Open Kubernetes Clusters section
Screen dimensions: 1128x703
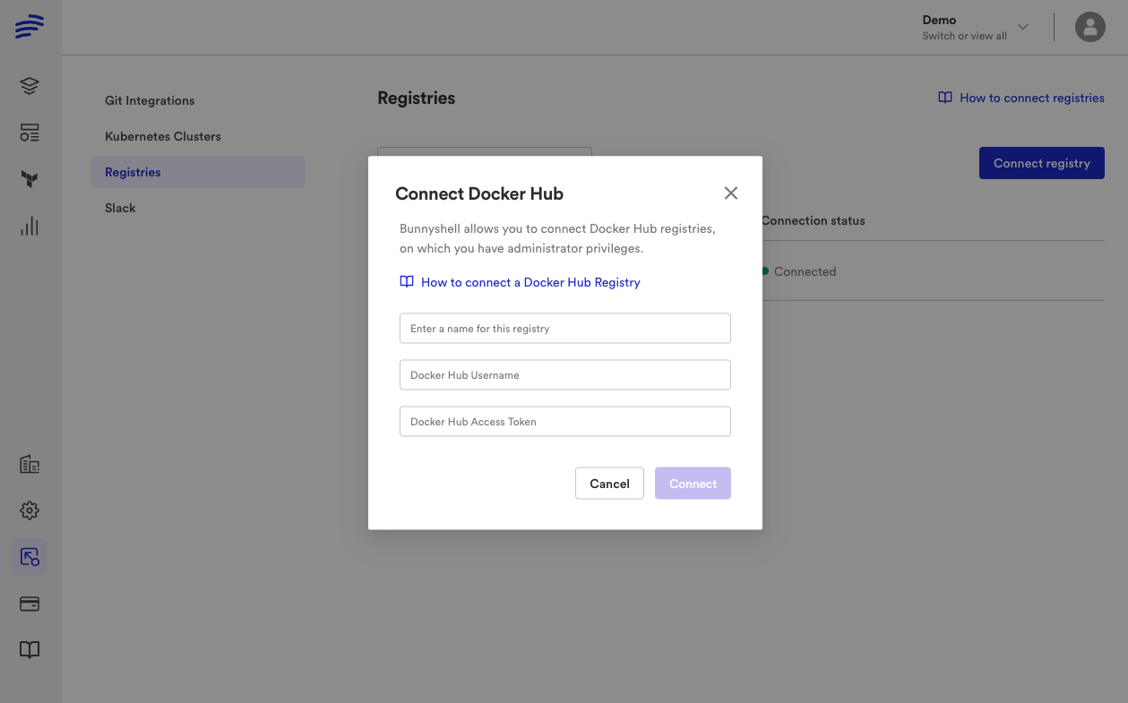click(x=163, y=136)
